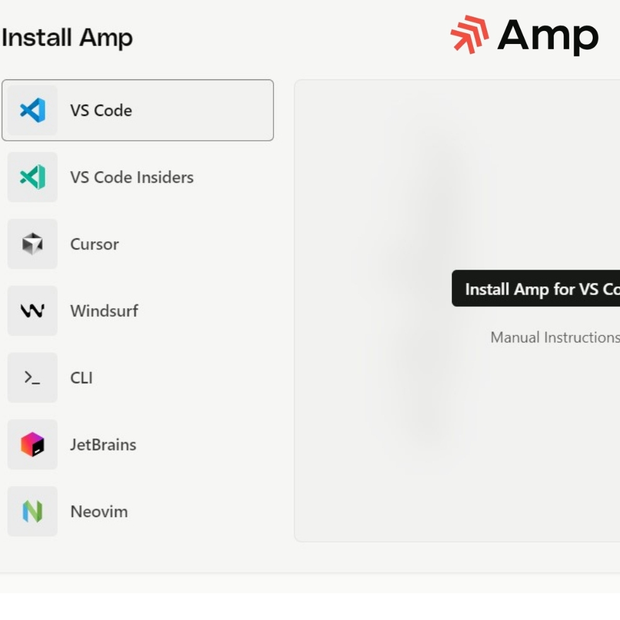Click the VS Code Insiders icon
Image resolution: width=620 pixels, height=620 pixels.
click(x=32, y=177)
